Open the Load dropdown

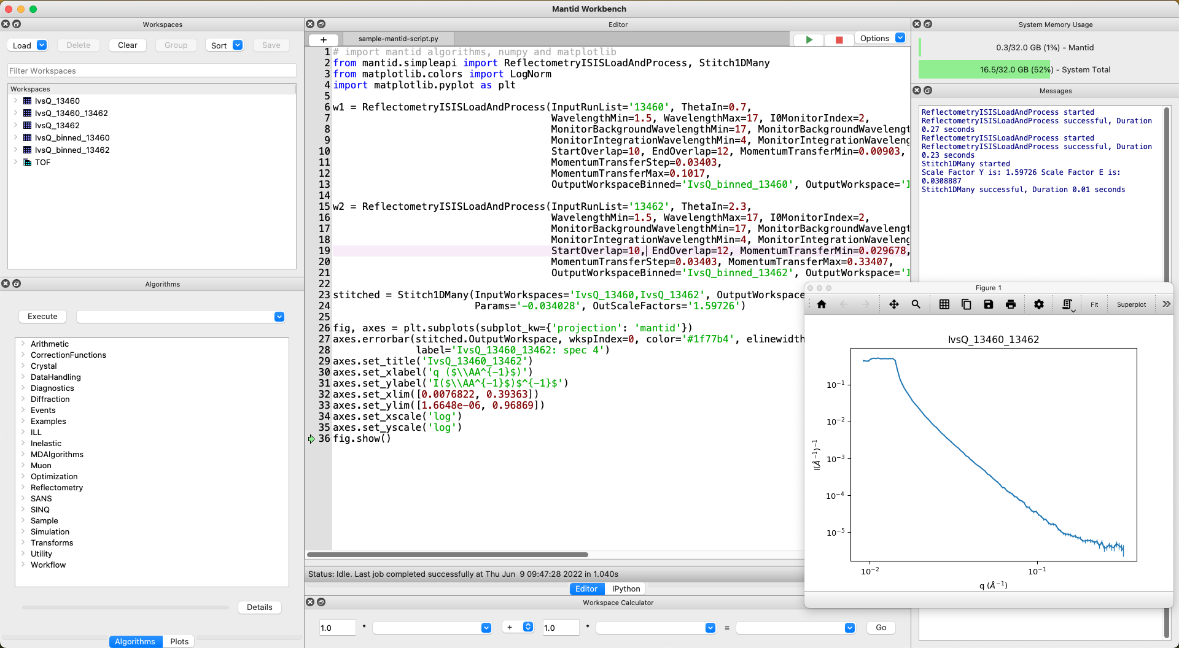(x=42, y=45)
